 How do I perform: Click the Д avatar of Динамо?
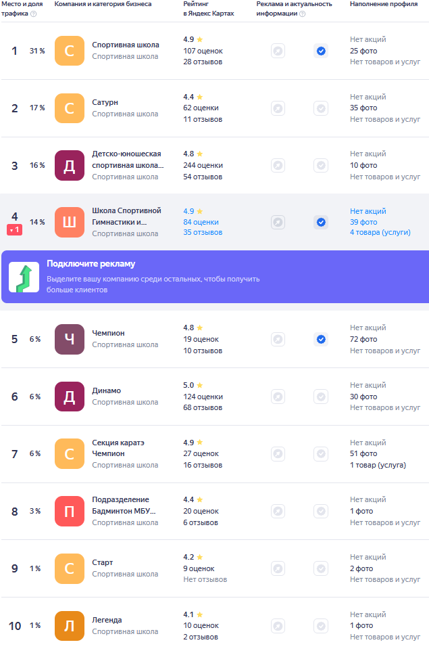70,397
